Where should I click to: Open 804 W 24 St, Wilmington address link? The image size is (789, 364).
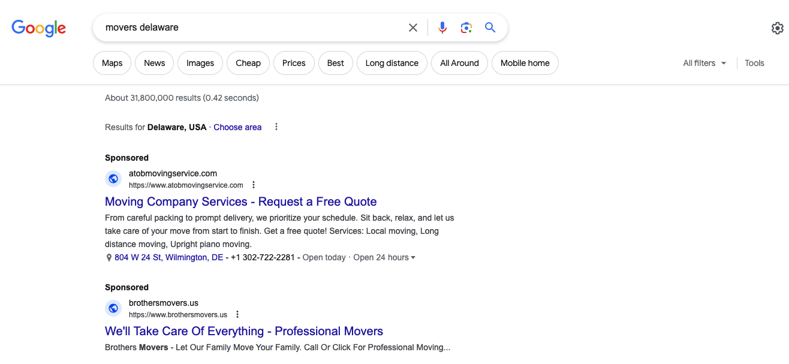click(168, 257)
